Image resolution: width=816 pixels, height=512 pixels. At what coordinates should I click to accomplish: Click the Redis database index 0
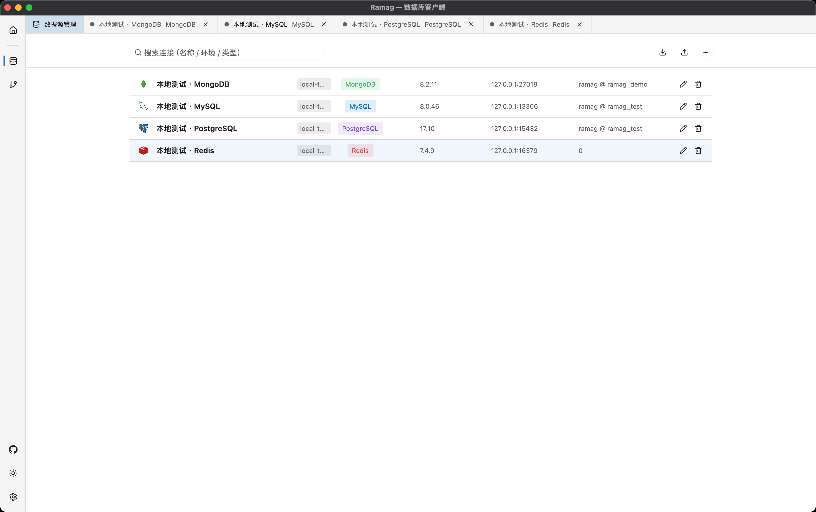click(580, 151)
